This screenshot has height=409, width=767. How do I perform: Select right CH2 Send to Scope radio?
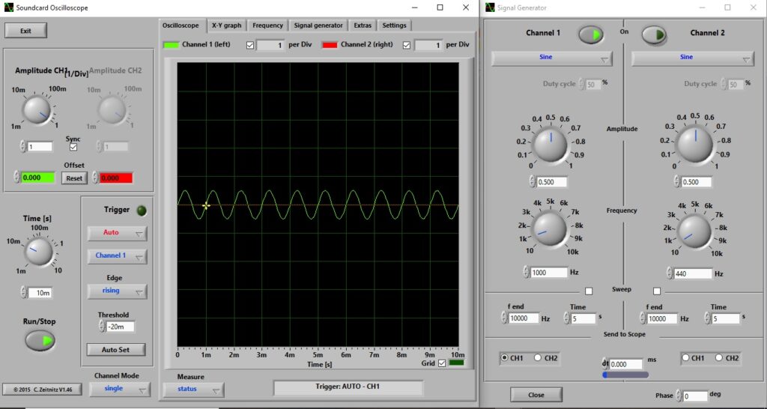tap(719, 358)
